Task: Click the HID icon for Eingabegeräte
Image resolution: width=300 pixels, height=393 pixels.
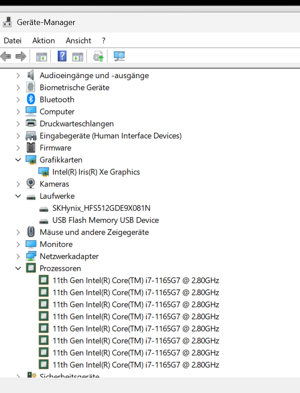Action: coord(31,136)
